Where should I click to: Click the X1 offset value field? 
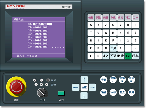pyautogui.click(x=42, y=24)
